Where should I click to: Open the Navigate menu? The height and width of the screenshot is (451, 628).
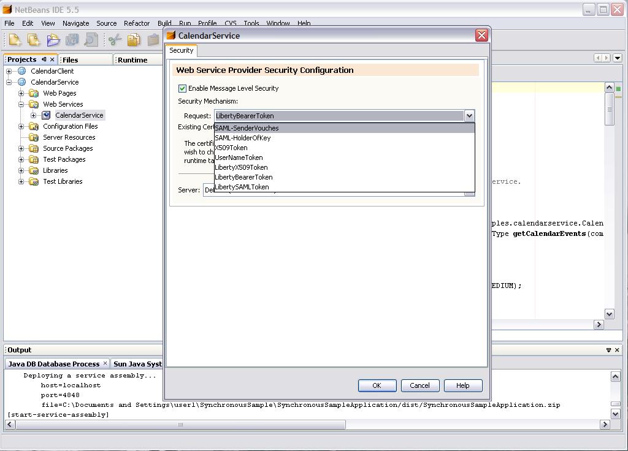[75, 23]
